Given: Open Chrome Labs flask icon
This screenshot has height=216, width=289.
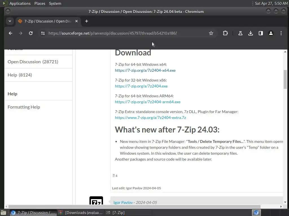Looking at the screenshot, I should coord(240,33).
